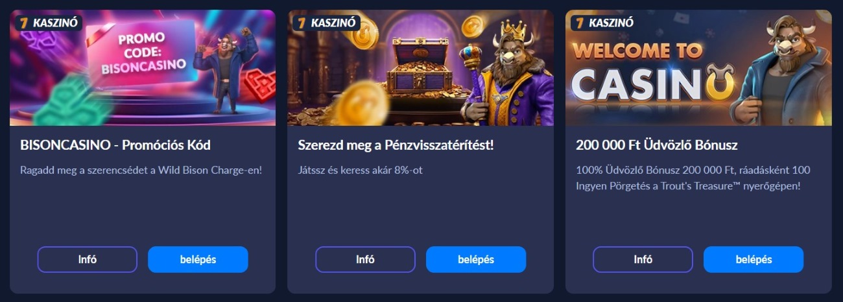The height and width of the screenshot is (302, 843).
Task: Click the BISONCASINO - Promóciós Kód title
Action: point(115,145)
